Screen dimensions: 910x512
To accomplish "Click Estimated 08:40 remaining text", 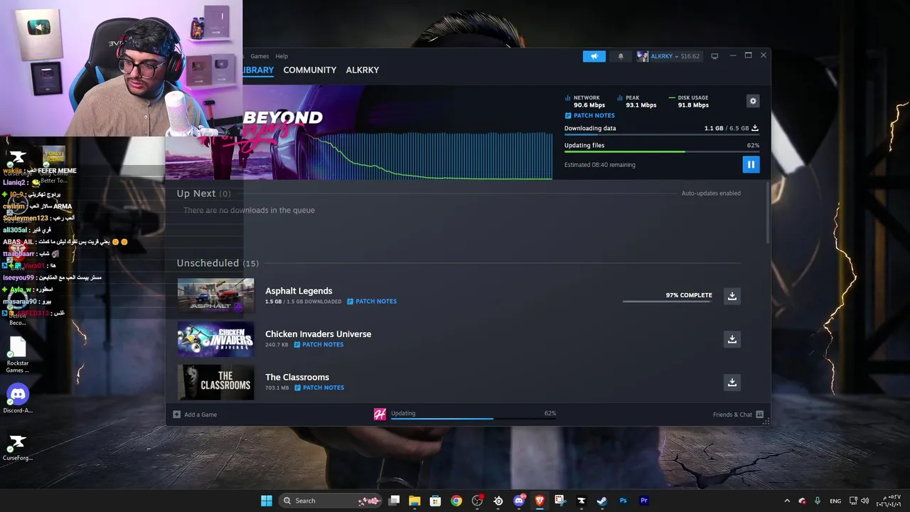I will [x=599, y=165].
